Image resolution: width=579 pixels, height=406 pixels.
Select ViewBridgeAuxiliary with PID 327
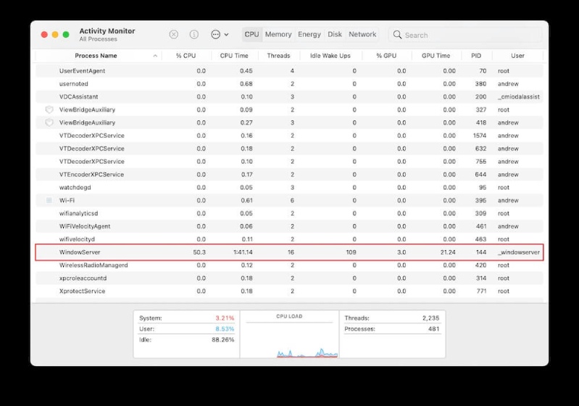click(289, 109)
